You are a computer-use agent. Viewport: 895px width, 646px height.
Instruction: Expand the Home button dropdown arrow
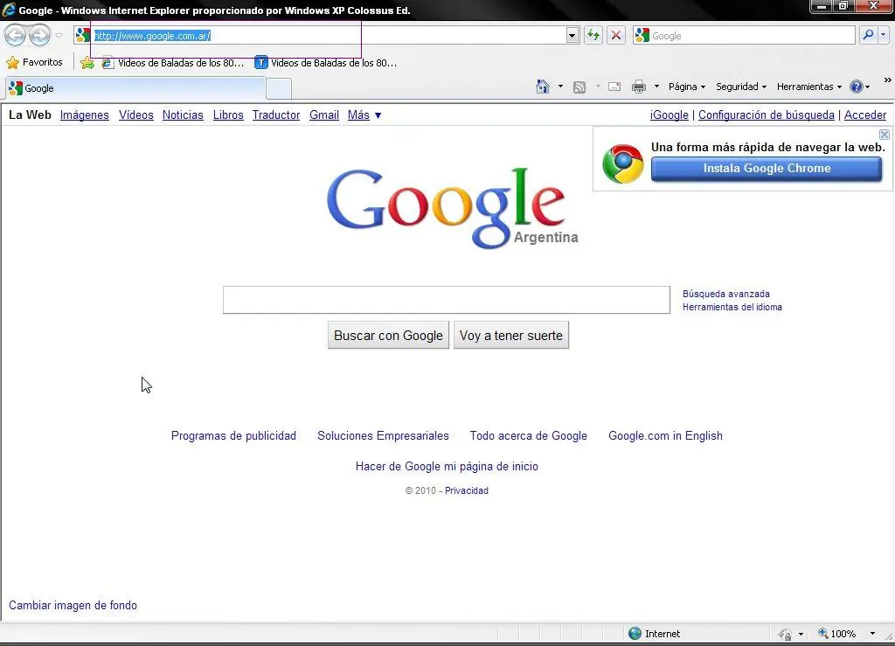tap(560, 87)
